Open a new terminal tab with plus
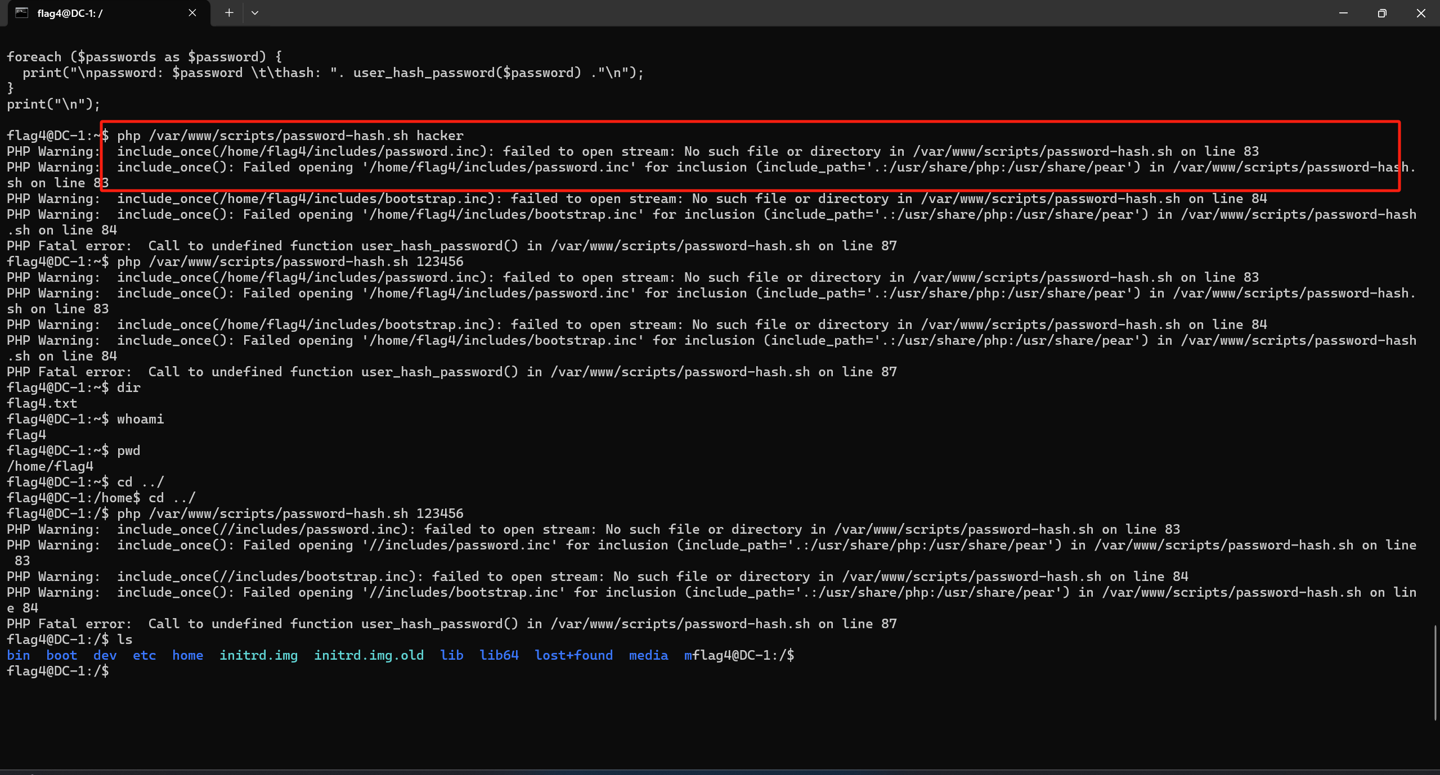1440x775 pixels. [229, 13]
